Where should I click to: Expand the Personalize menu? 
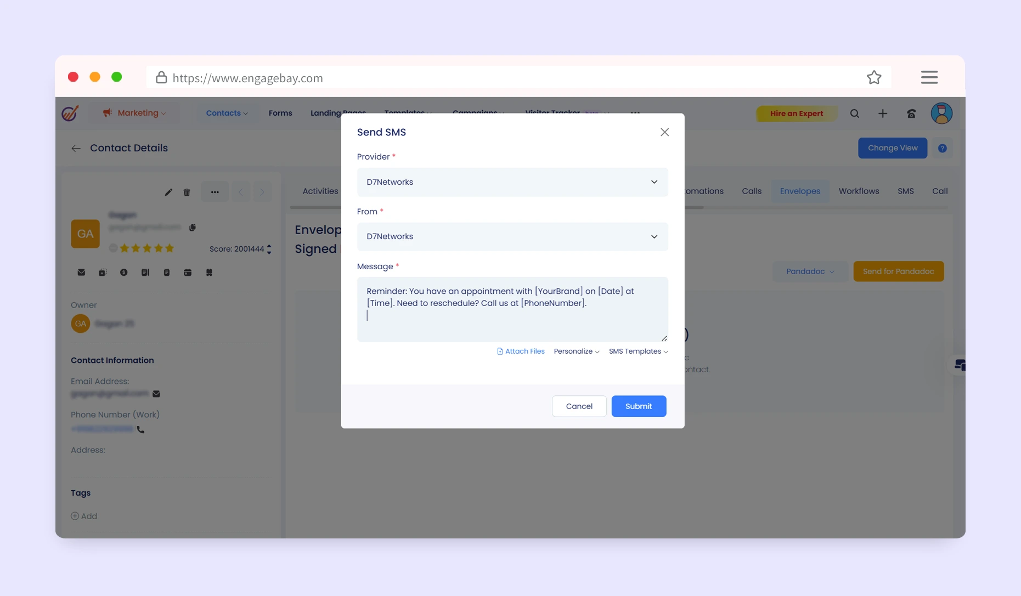click(576, 351)
